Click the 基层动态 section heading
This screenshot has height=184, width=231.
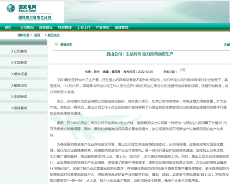66,44
